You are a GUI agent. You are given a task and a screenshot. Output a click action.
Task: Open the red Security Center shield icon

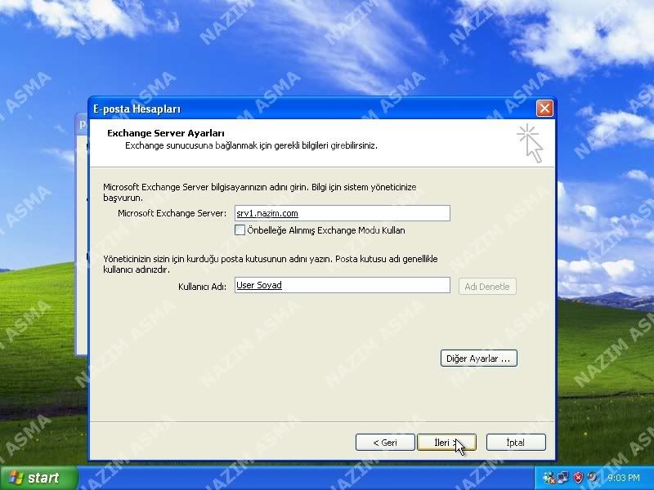(578, 478)
